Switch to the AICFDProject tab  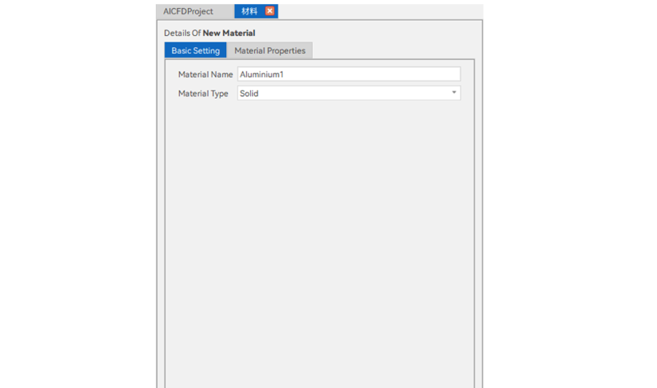(x=188, y=11)
